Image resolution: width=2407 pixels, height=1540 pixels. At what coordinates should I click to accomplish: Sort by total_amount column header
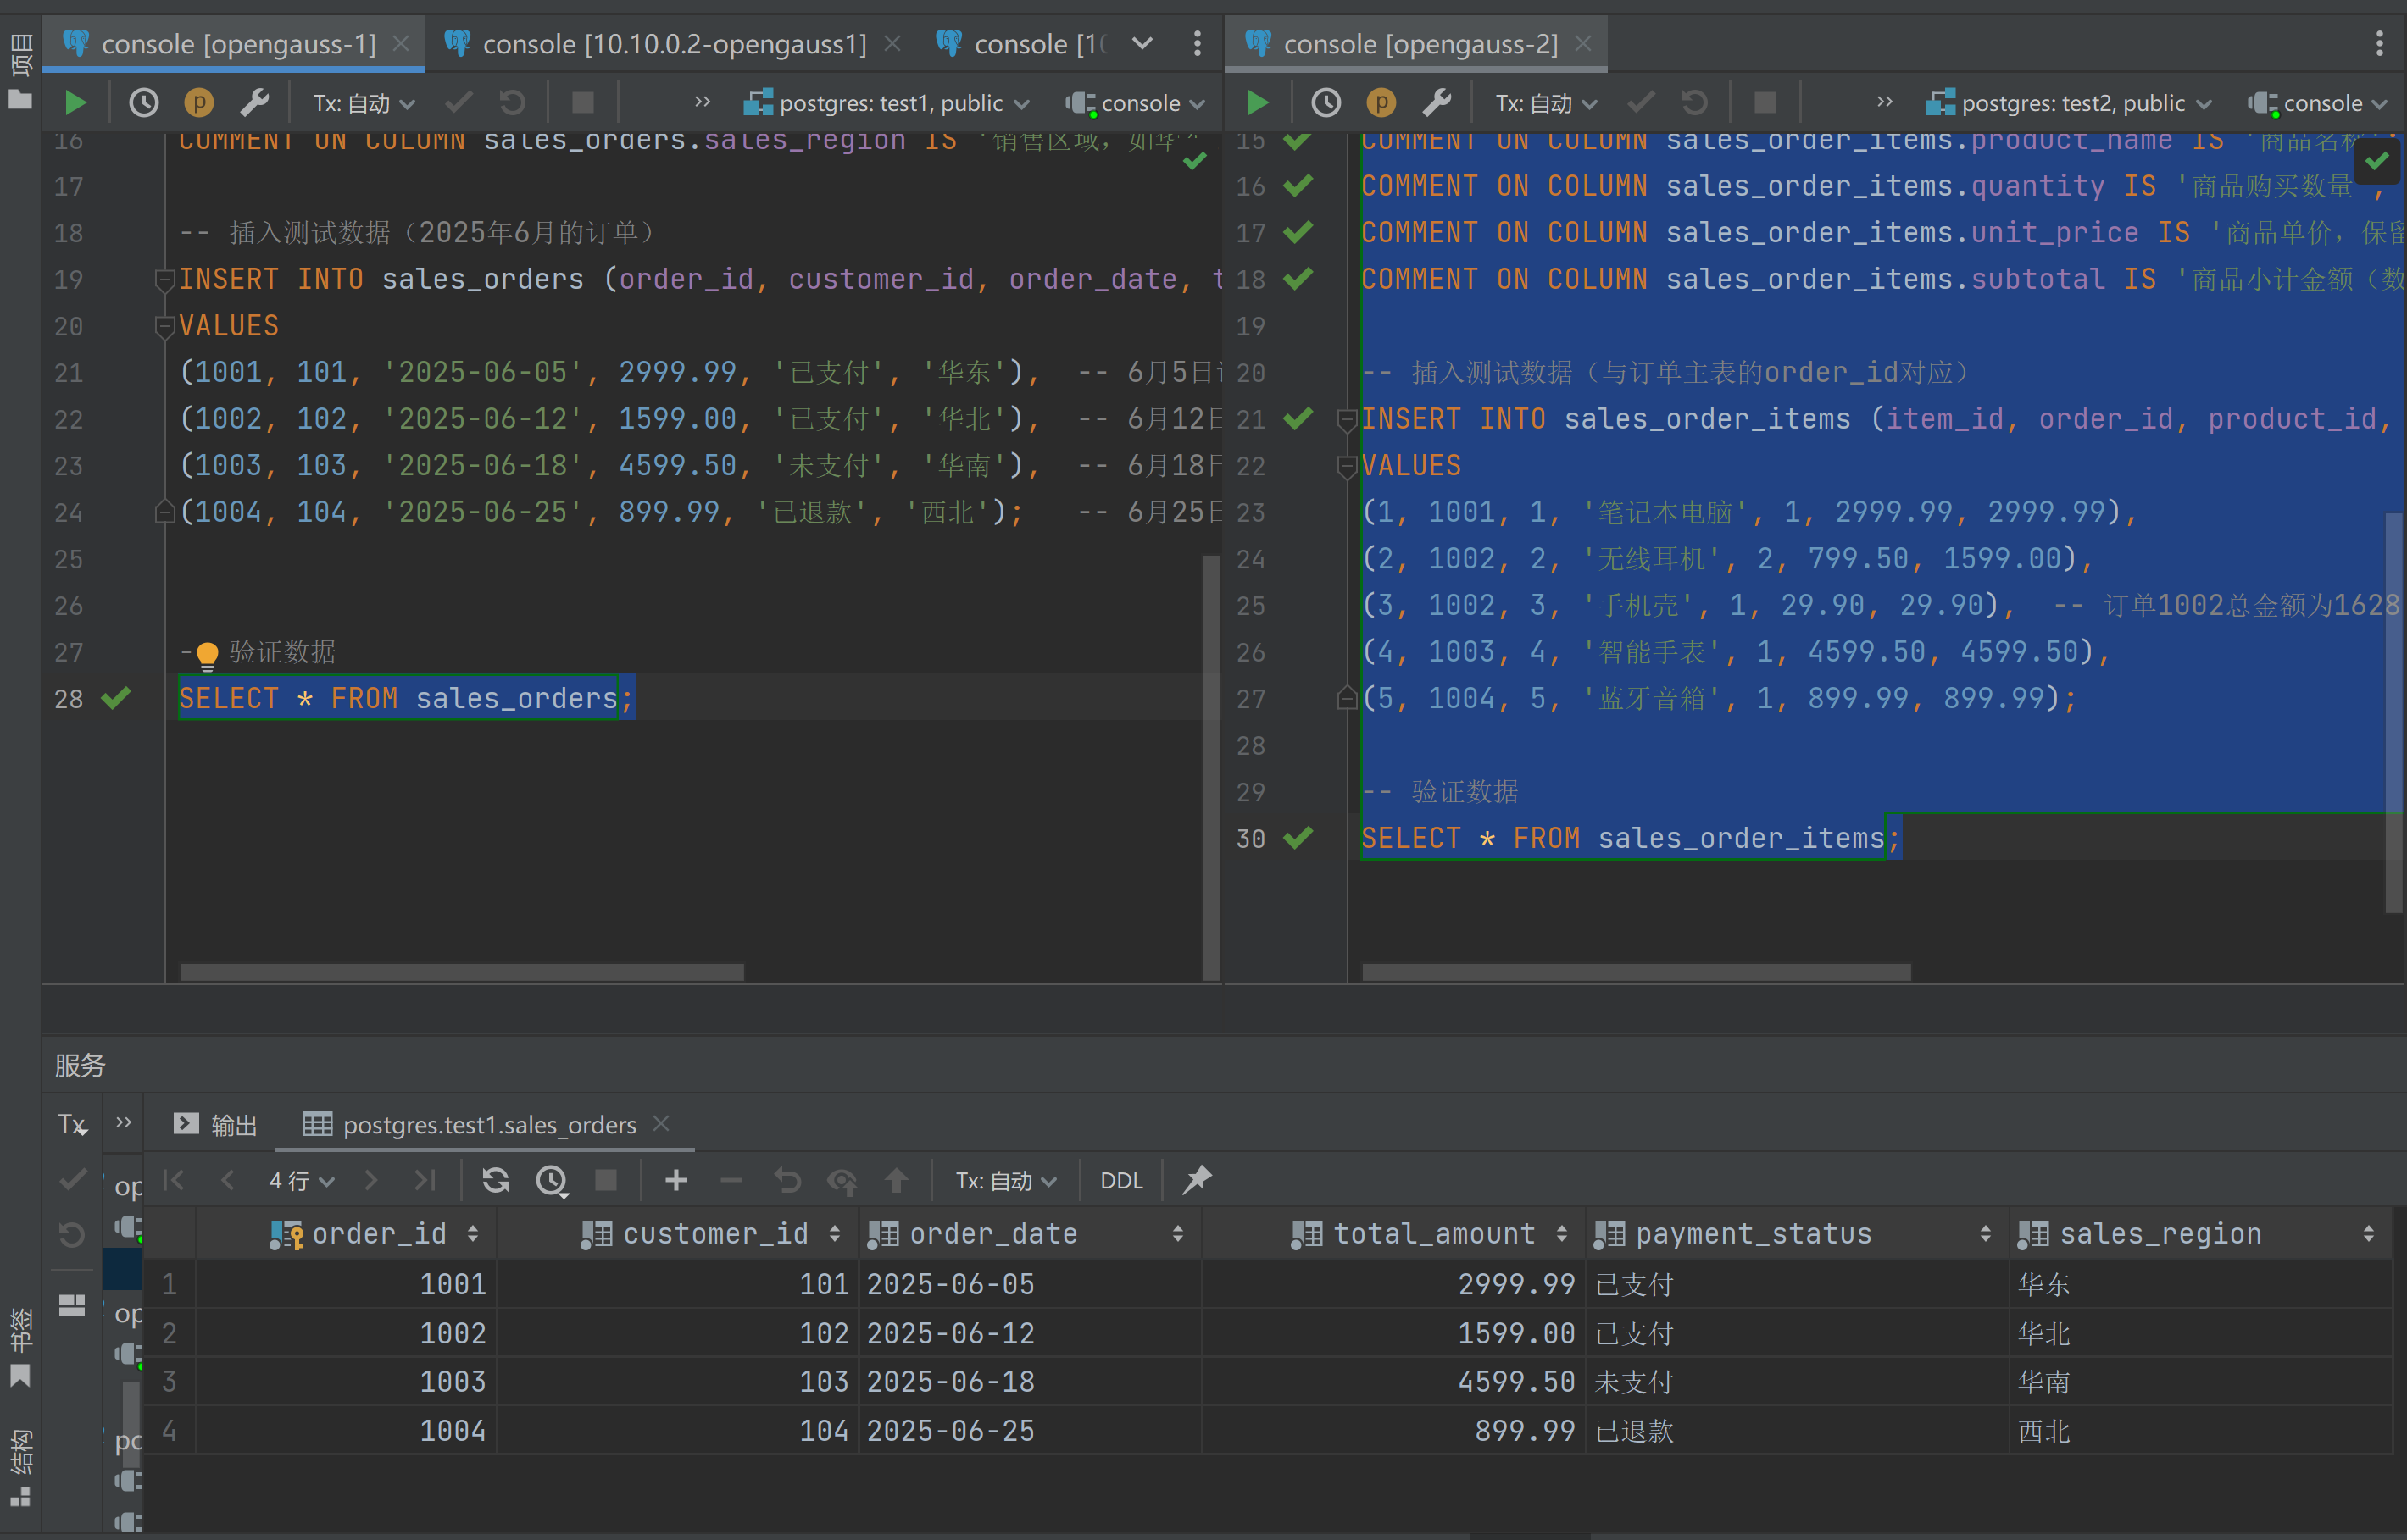1393,1234
